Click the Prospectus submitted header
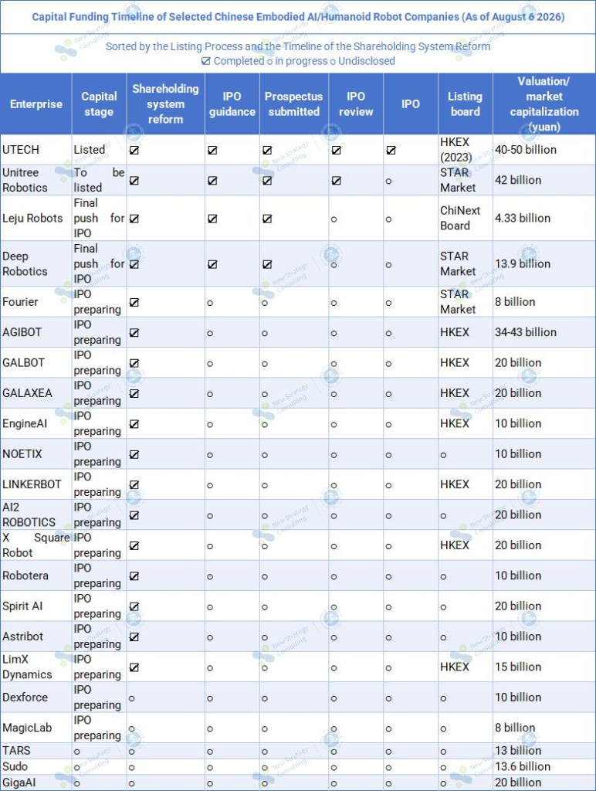 pyautogui.click(x=294, y=104)
